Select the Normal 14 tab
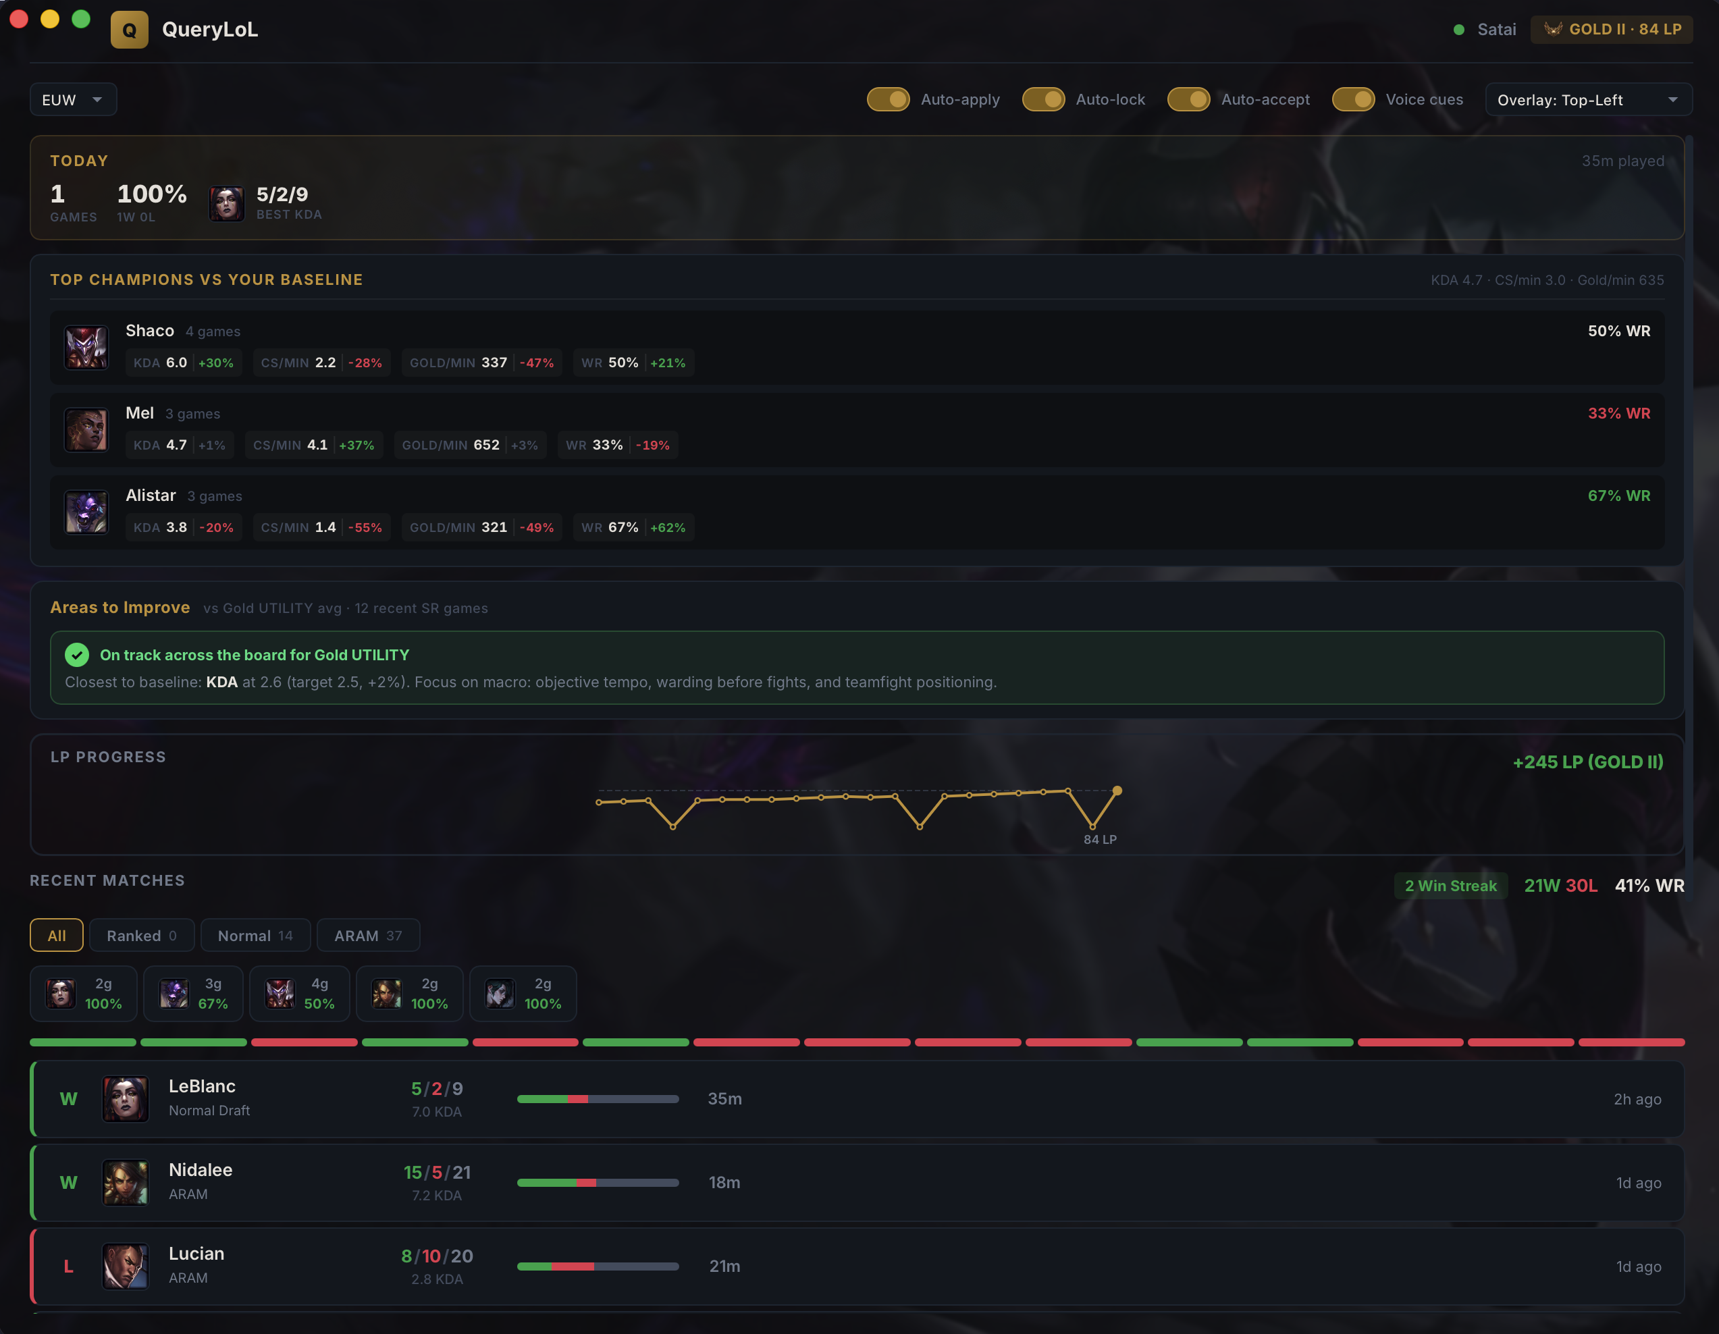 (255, 935)
